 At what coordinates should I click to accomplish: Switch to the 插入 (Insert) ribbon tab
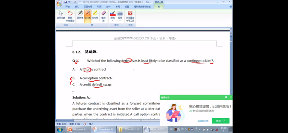(77, 6)
